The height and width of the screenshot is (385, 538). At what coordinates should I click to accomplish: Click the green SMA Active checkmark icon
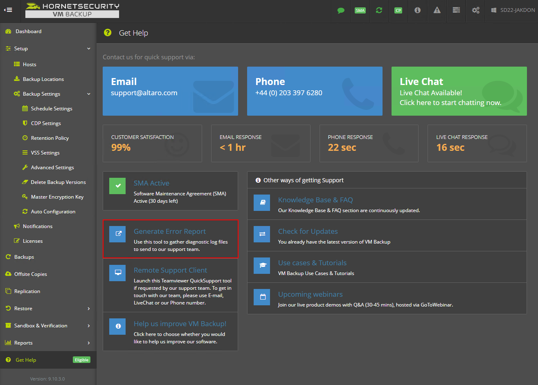click(117, 186)
